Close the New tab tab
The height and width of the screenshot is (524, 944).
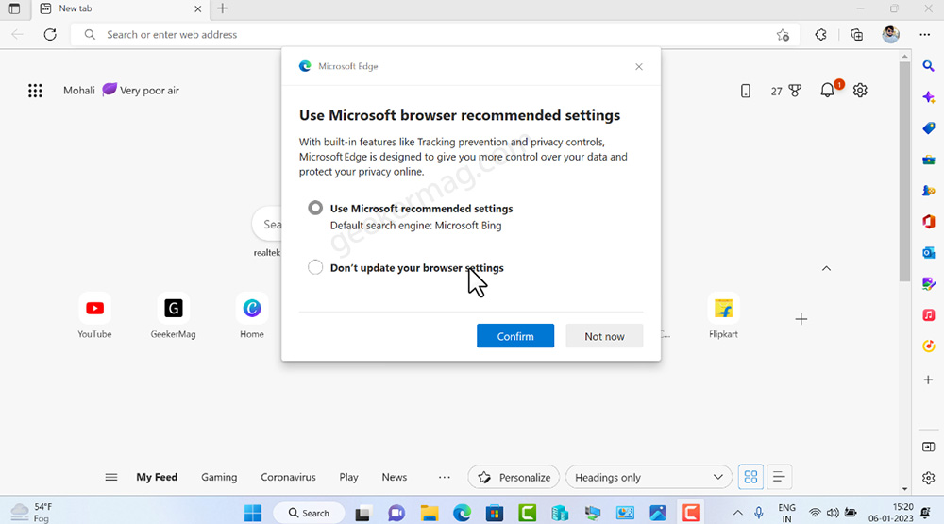pos(197,9)
